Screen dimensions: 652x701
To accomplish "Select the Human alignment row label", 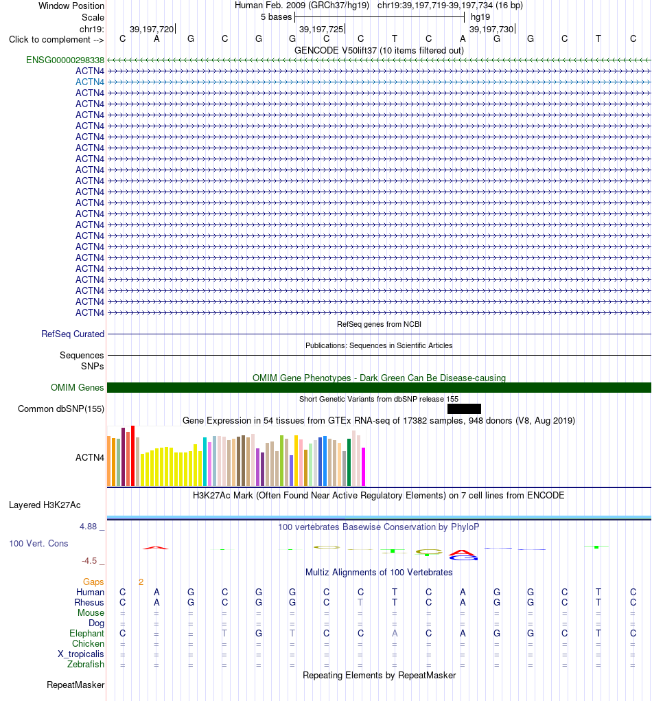I will (90, 592).
